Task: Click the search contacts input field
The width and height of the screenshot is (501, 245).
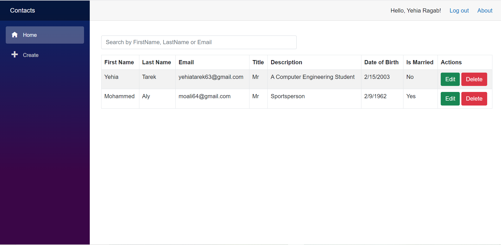Action: coord(199,42)
